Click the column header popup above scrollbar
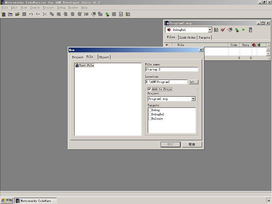The width and height of the screenshot is (272, 204). click(x=268, y=45)
